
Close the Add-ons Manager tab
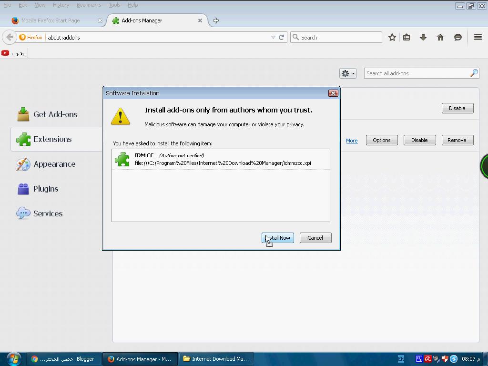point(200,20)
